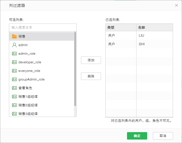The image size is (182, 143).
Task: Click the role icon beside 销售3组经理
Action: tap(14, 114)
